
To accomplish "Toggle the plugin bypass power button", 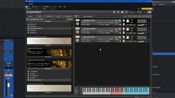I will [27, 7].
